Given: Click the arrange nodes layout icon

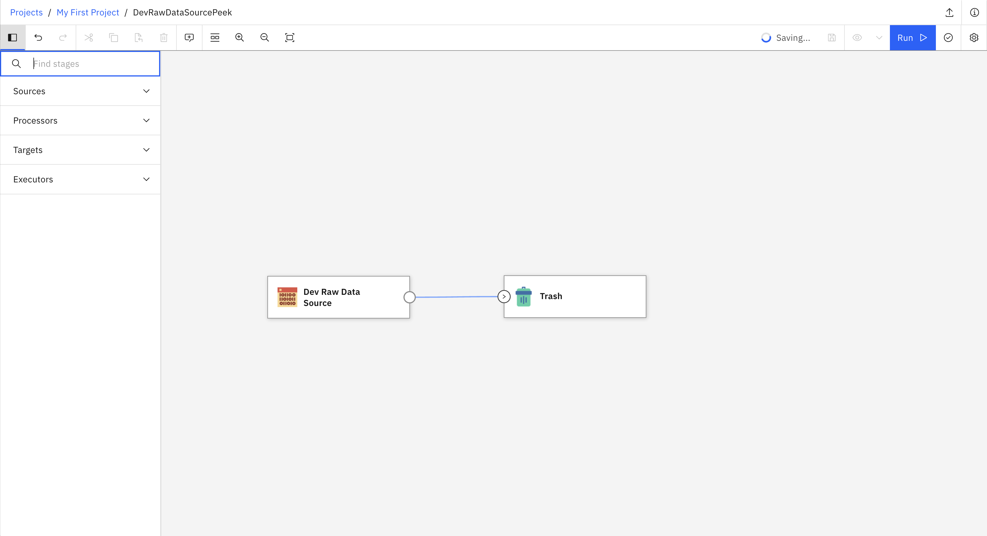Looking at the screenshot, I should coord(215,37).
